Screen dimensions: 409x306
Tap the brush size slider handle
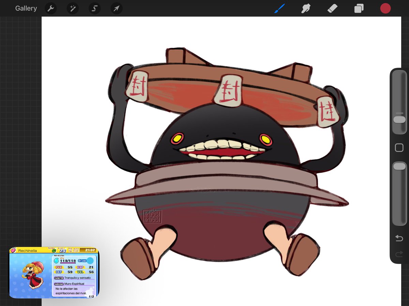click(399, 120)
